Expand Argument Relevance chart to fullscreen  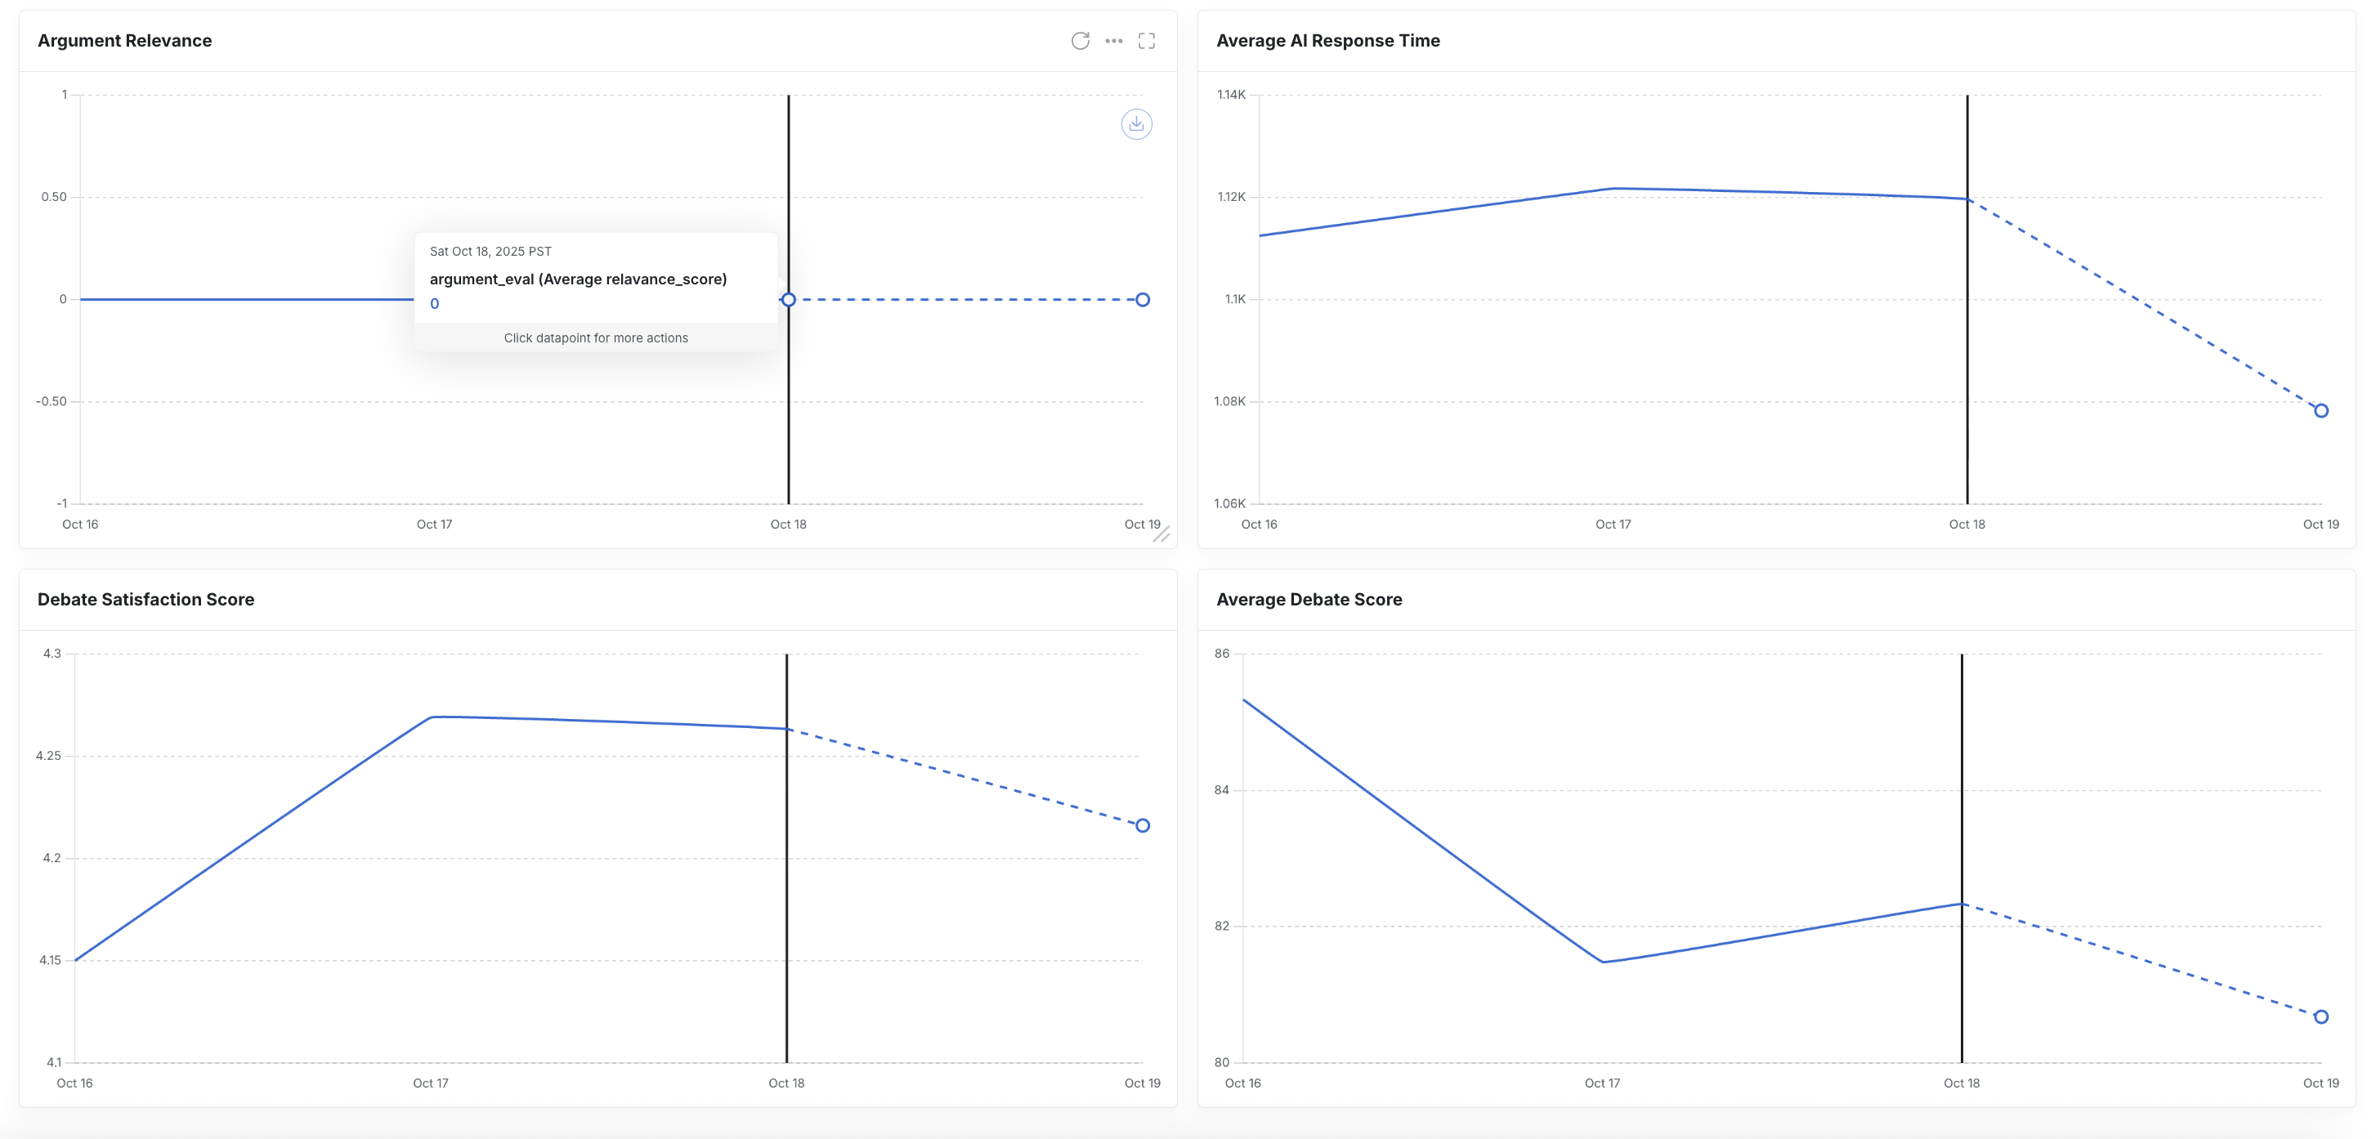pos(1147,41)
